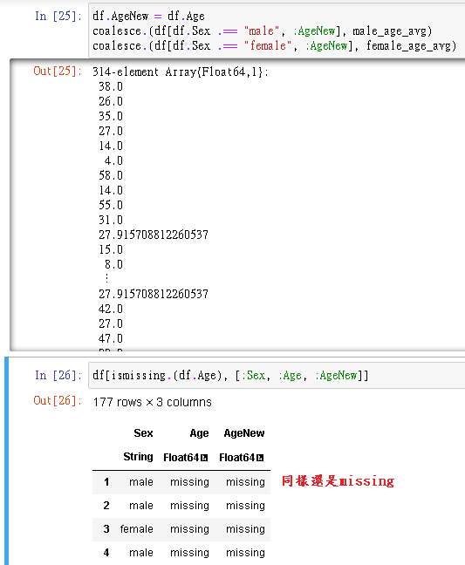Click the output value 4.0
The width and height of the screenshot is (465, 565).
[x=113, y=160]
